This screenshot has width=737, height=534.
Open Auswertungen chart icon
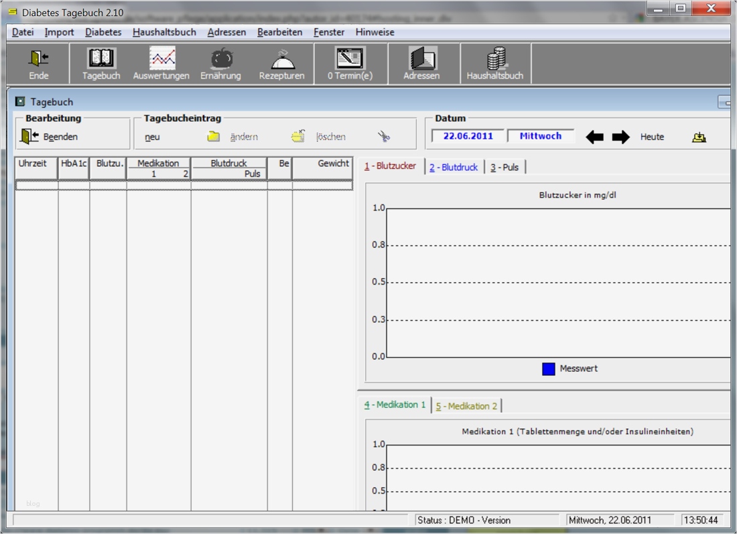click(161, 60)
